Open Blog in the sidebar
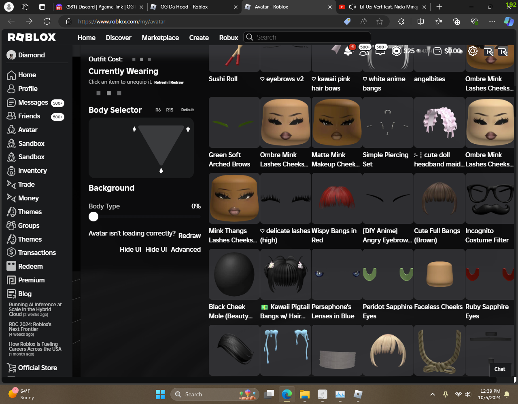The height and width of the screenshot is (404, 518). pyautogui.click(x=25, y=294)
